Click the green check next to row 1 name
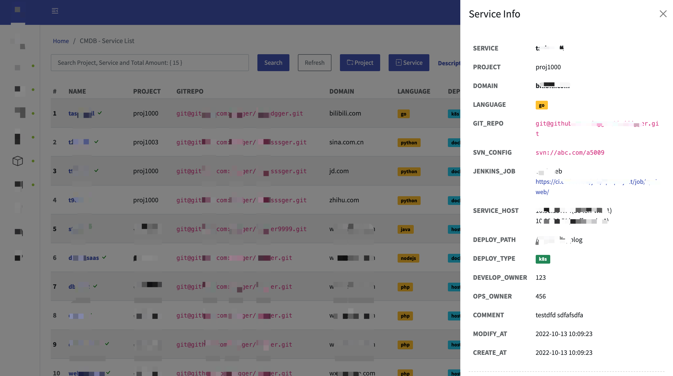The image size is (673, 376). pos(100,113)
